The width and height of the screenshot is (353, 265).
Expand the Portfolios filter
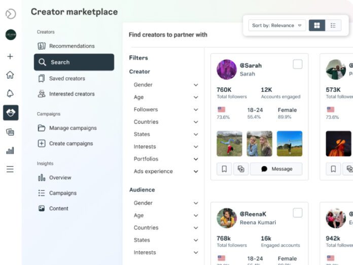pyautogui.click(x=196, y=159)
